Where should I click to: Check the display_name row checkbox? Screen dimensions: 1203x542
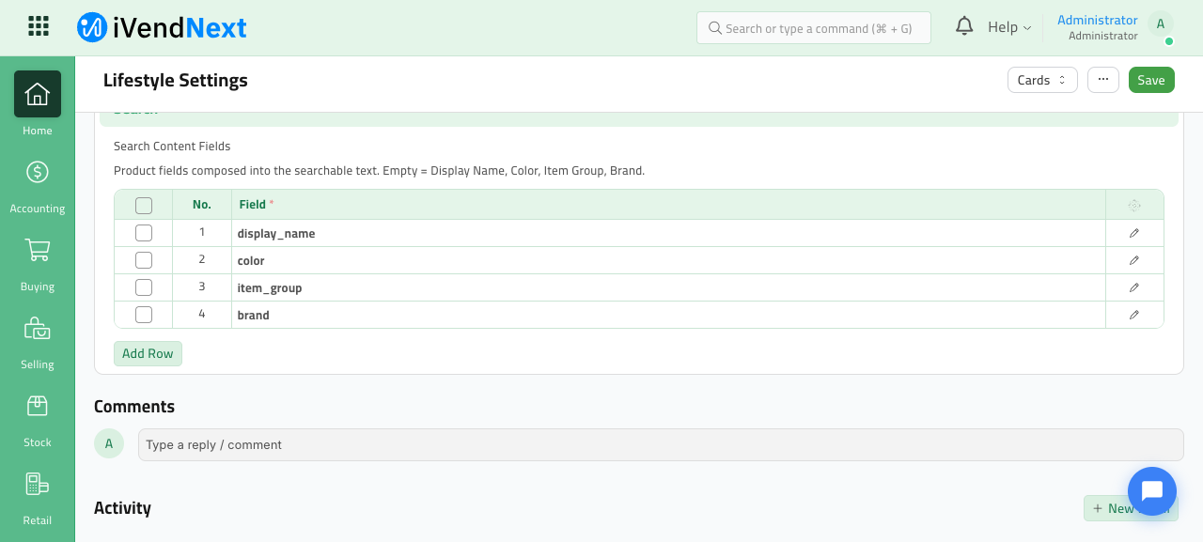[144, 233]
